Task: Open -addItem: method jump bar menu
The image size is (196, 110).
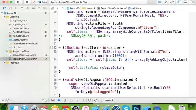Action: point(135,8)
